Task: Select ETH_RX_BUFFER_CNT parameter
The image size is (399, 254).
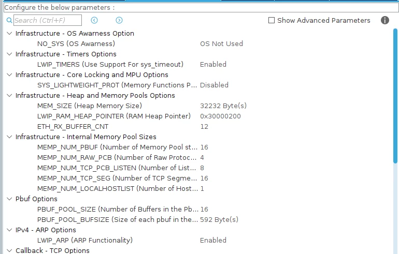Action: (73, 127)
